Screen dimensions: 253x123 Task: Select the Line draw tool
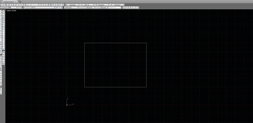pyautogui.click(x=1, y=11)
